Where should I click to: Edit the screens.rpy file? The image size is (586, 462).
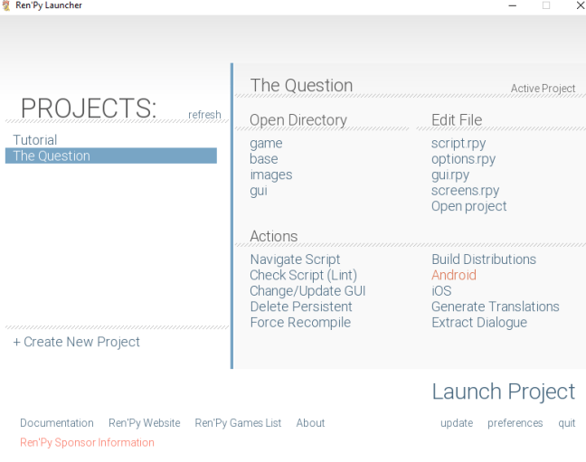(x=465, y=191)
